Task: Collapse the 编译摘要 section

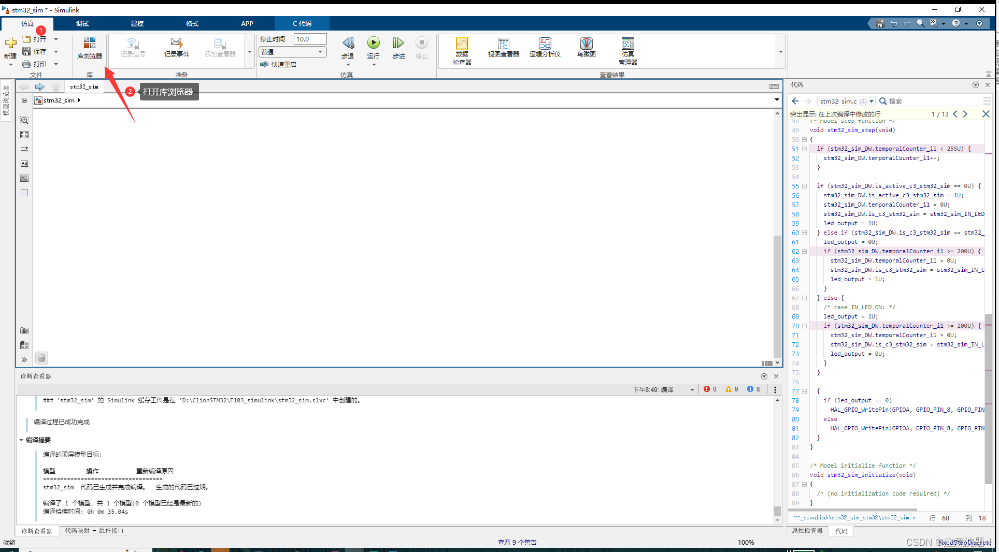Action: (x=21, y=440)
